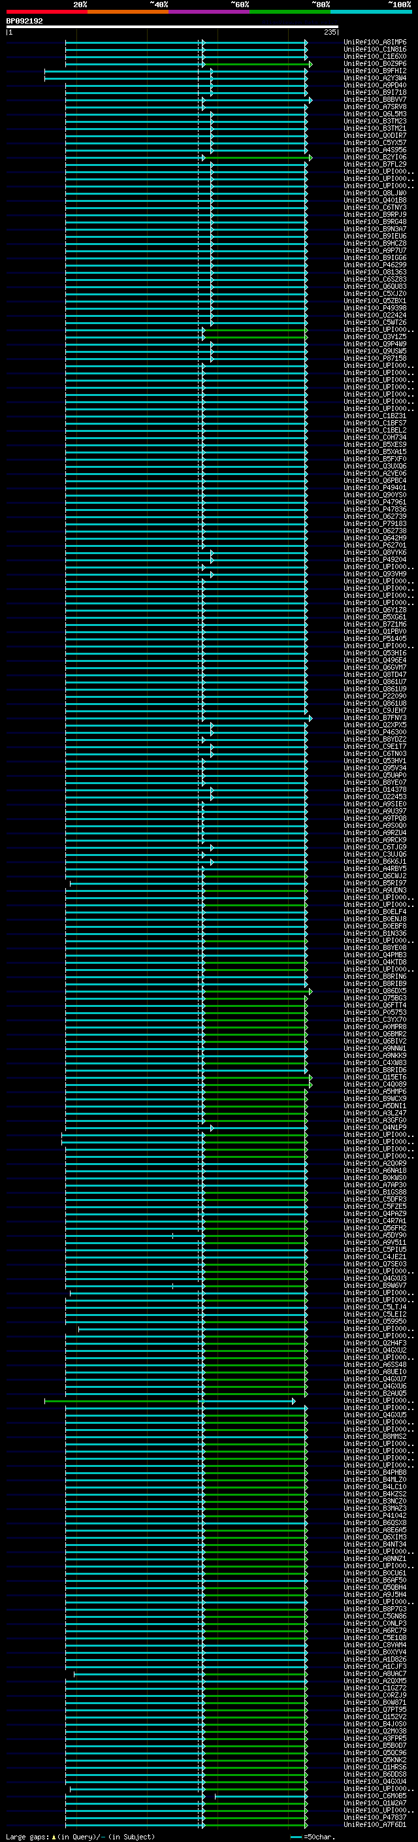
Task: Open entry UniRef100_Q6CWJ2
Action: click(x=375, y=876)
